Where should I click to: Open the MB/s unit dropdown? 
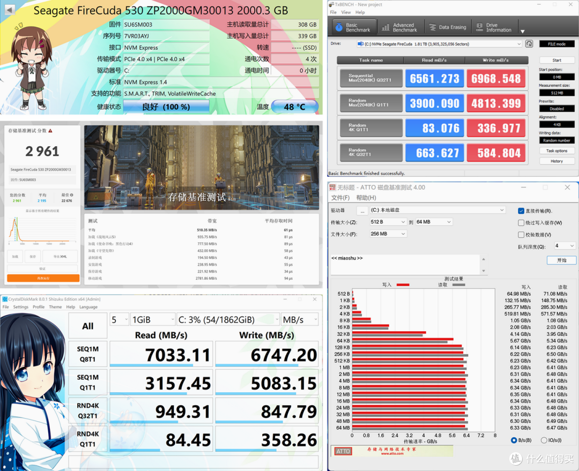[x=300, y=320]
